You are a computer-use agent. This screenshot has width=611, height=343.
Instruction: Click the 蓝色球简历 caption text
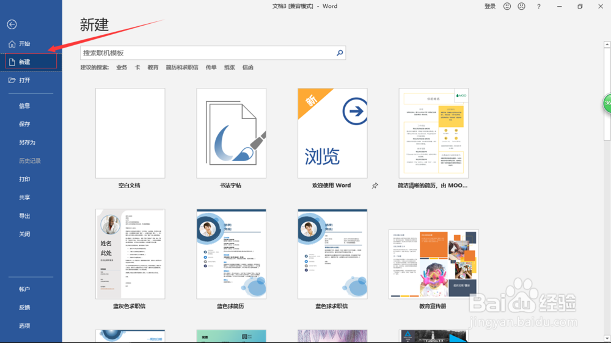click(230, 306)
